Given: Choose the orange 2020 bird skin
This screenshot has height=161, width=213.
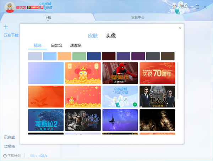Looking at the screenshot, I should 46,96.
